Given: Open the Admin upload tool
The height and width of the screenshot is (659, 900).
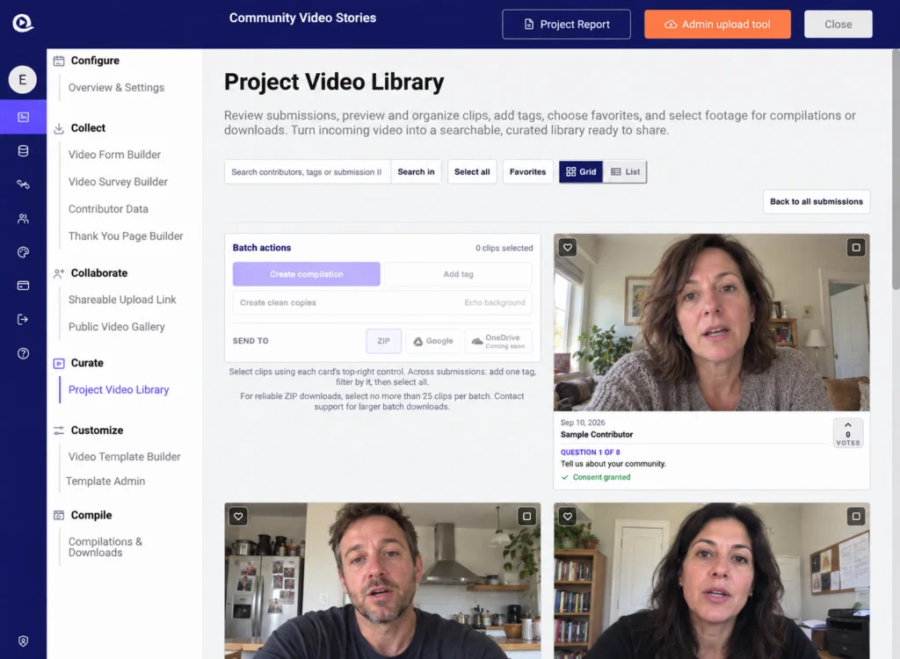Looking at the screenshot, I should point(717,24).
